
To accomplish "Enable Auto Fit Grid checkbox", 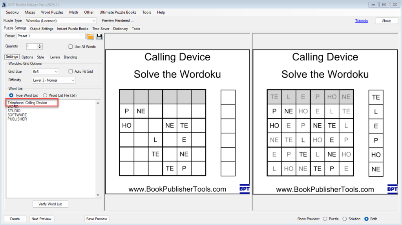I will 71,71.
